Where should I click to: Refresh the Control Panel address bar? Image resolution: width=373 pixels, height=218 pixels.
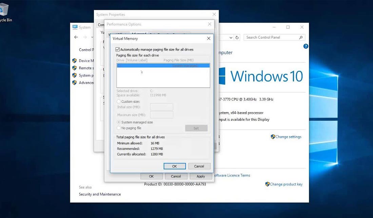coord(237,38)
